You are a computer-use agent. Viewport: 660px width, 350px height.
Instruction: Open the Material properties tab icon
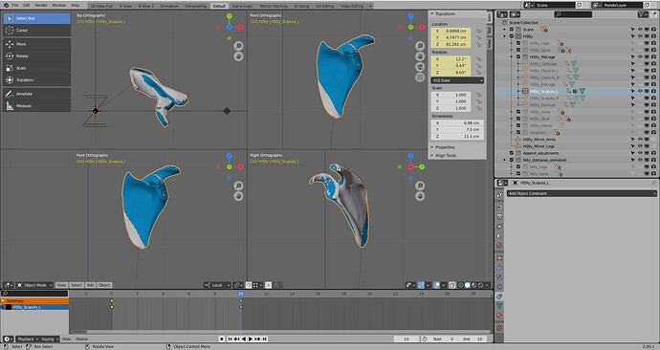point(499,316)
